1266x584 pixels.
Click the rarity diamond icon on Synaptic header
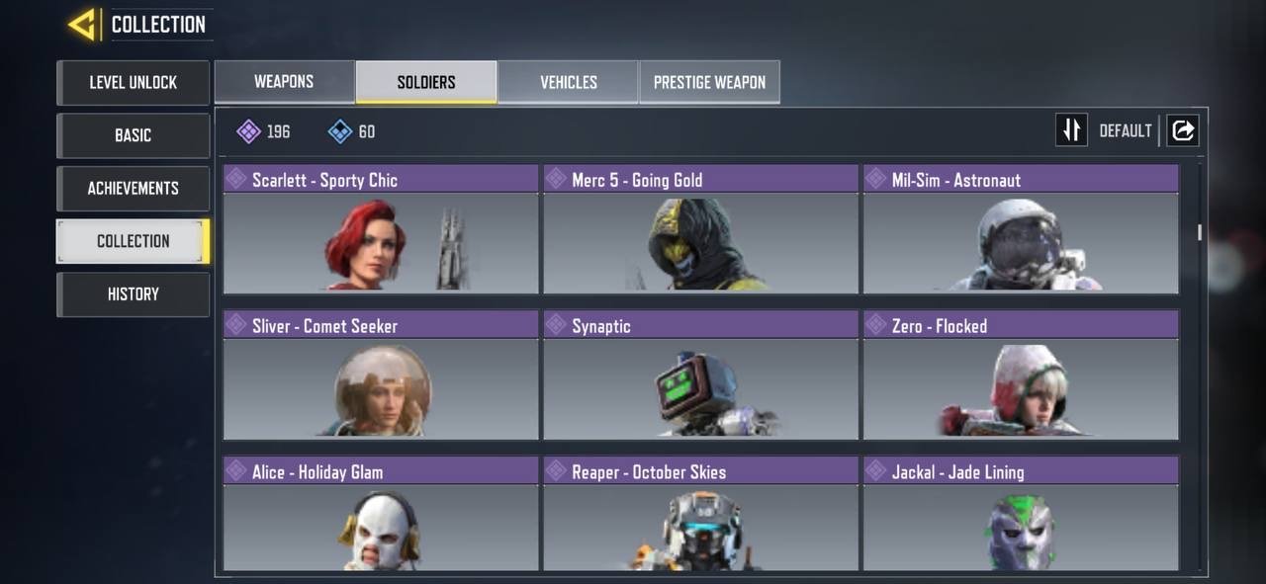556,325
